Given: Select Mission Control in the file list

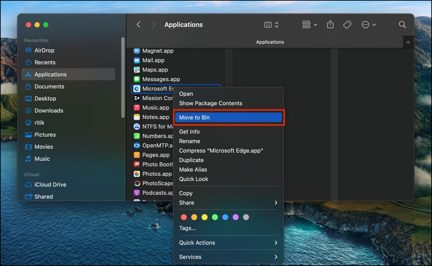Looking at the screenshot, I should tap(152, 98).
